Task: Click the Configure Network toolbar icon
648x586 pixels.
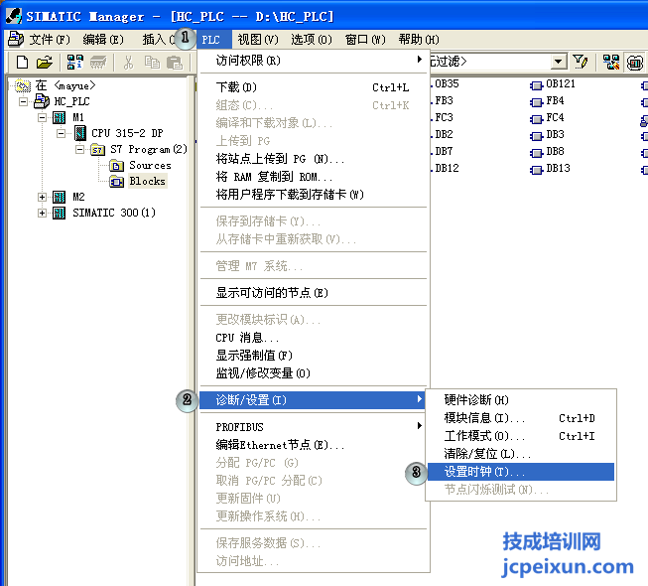Action: [609, 63]
